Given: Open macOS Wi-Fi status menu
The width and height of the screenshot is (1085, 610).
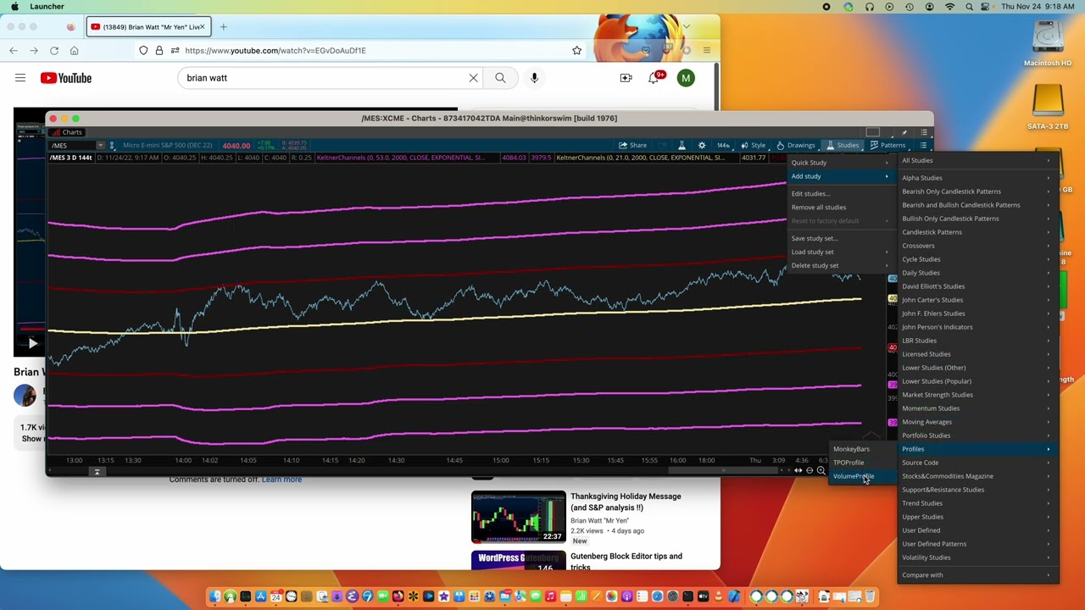Looking at the screenshot, I should [949, 7].
